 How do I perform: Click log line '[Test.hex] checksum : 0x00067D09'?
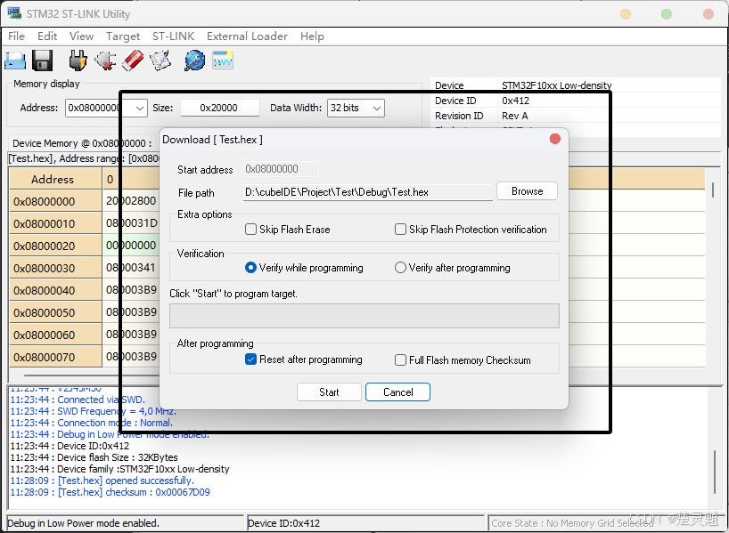(x=110, y=492)
